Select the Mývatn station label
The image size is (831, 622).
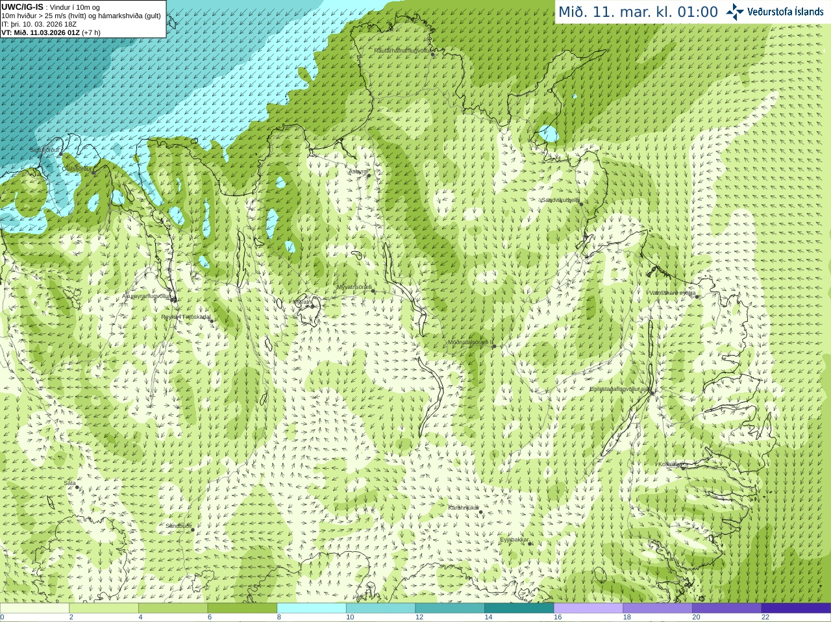(303, 302)
